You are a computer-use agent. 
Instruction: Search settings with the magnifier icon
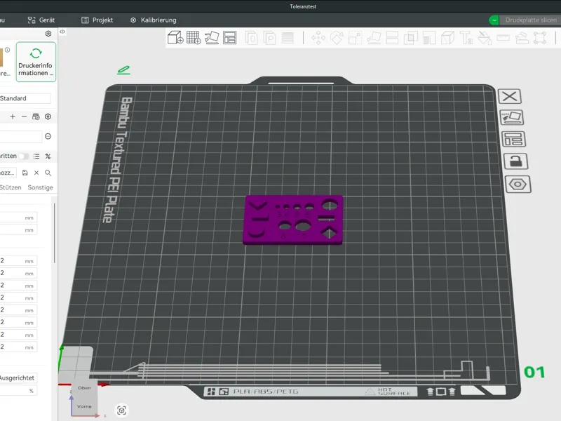(x=48, y=173)
